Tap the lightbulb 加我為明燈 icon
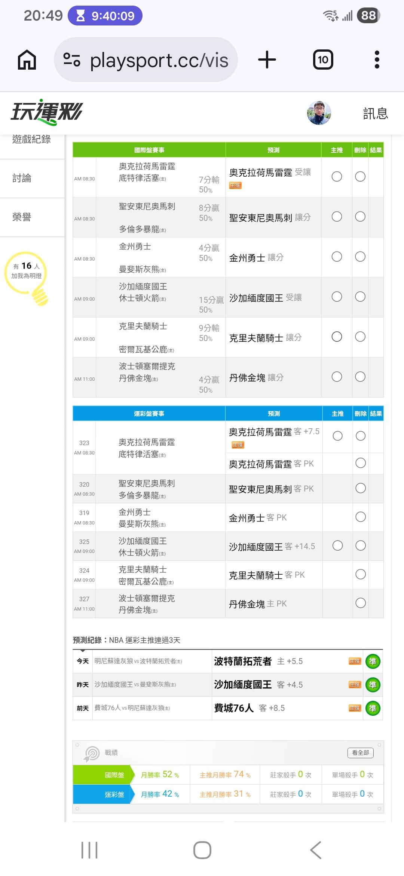The height and width of the screenshot is (876, 404). point(27,276)
